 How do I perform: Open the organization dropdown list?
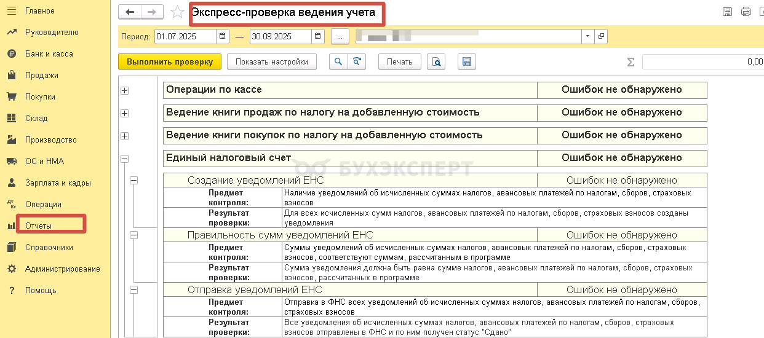click(x=587, y=36)
